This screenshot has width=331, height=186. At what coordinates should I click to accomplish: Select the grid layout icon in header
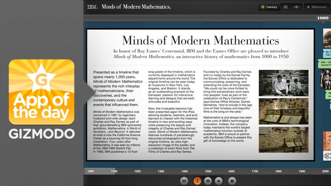285,7
